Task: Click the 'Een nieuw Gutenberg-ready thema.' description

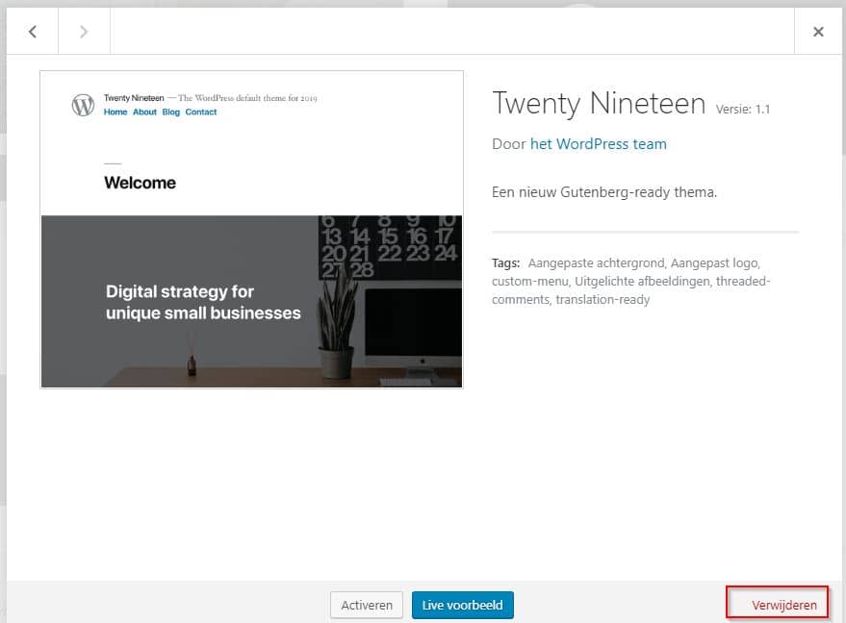Action: click(604, 192)
